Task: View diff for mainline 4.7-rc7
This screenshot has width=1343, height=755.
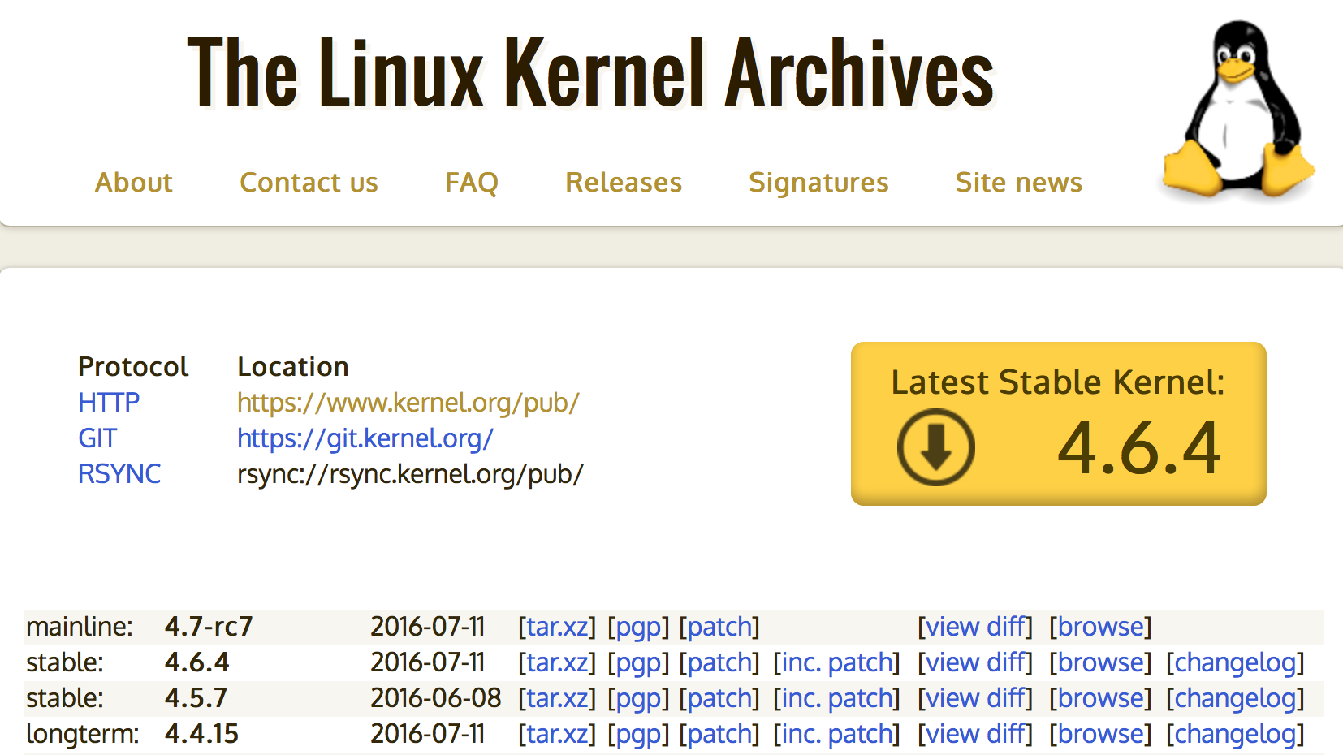Action: pyautogui.click(x=975, y=627)
